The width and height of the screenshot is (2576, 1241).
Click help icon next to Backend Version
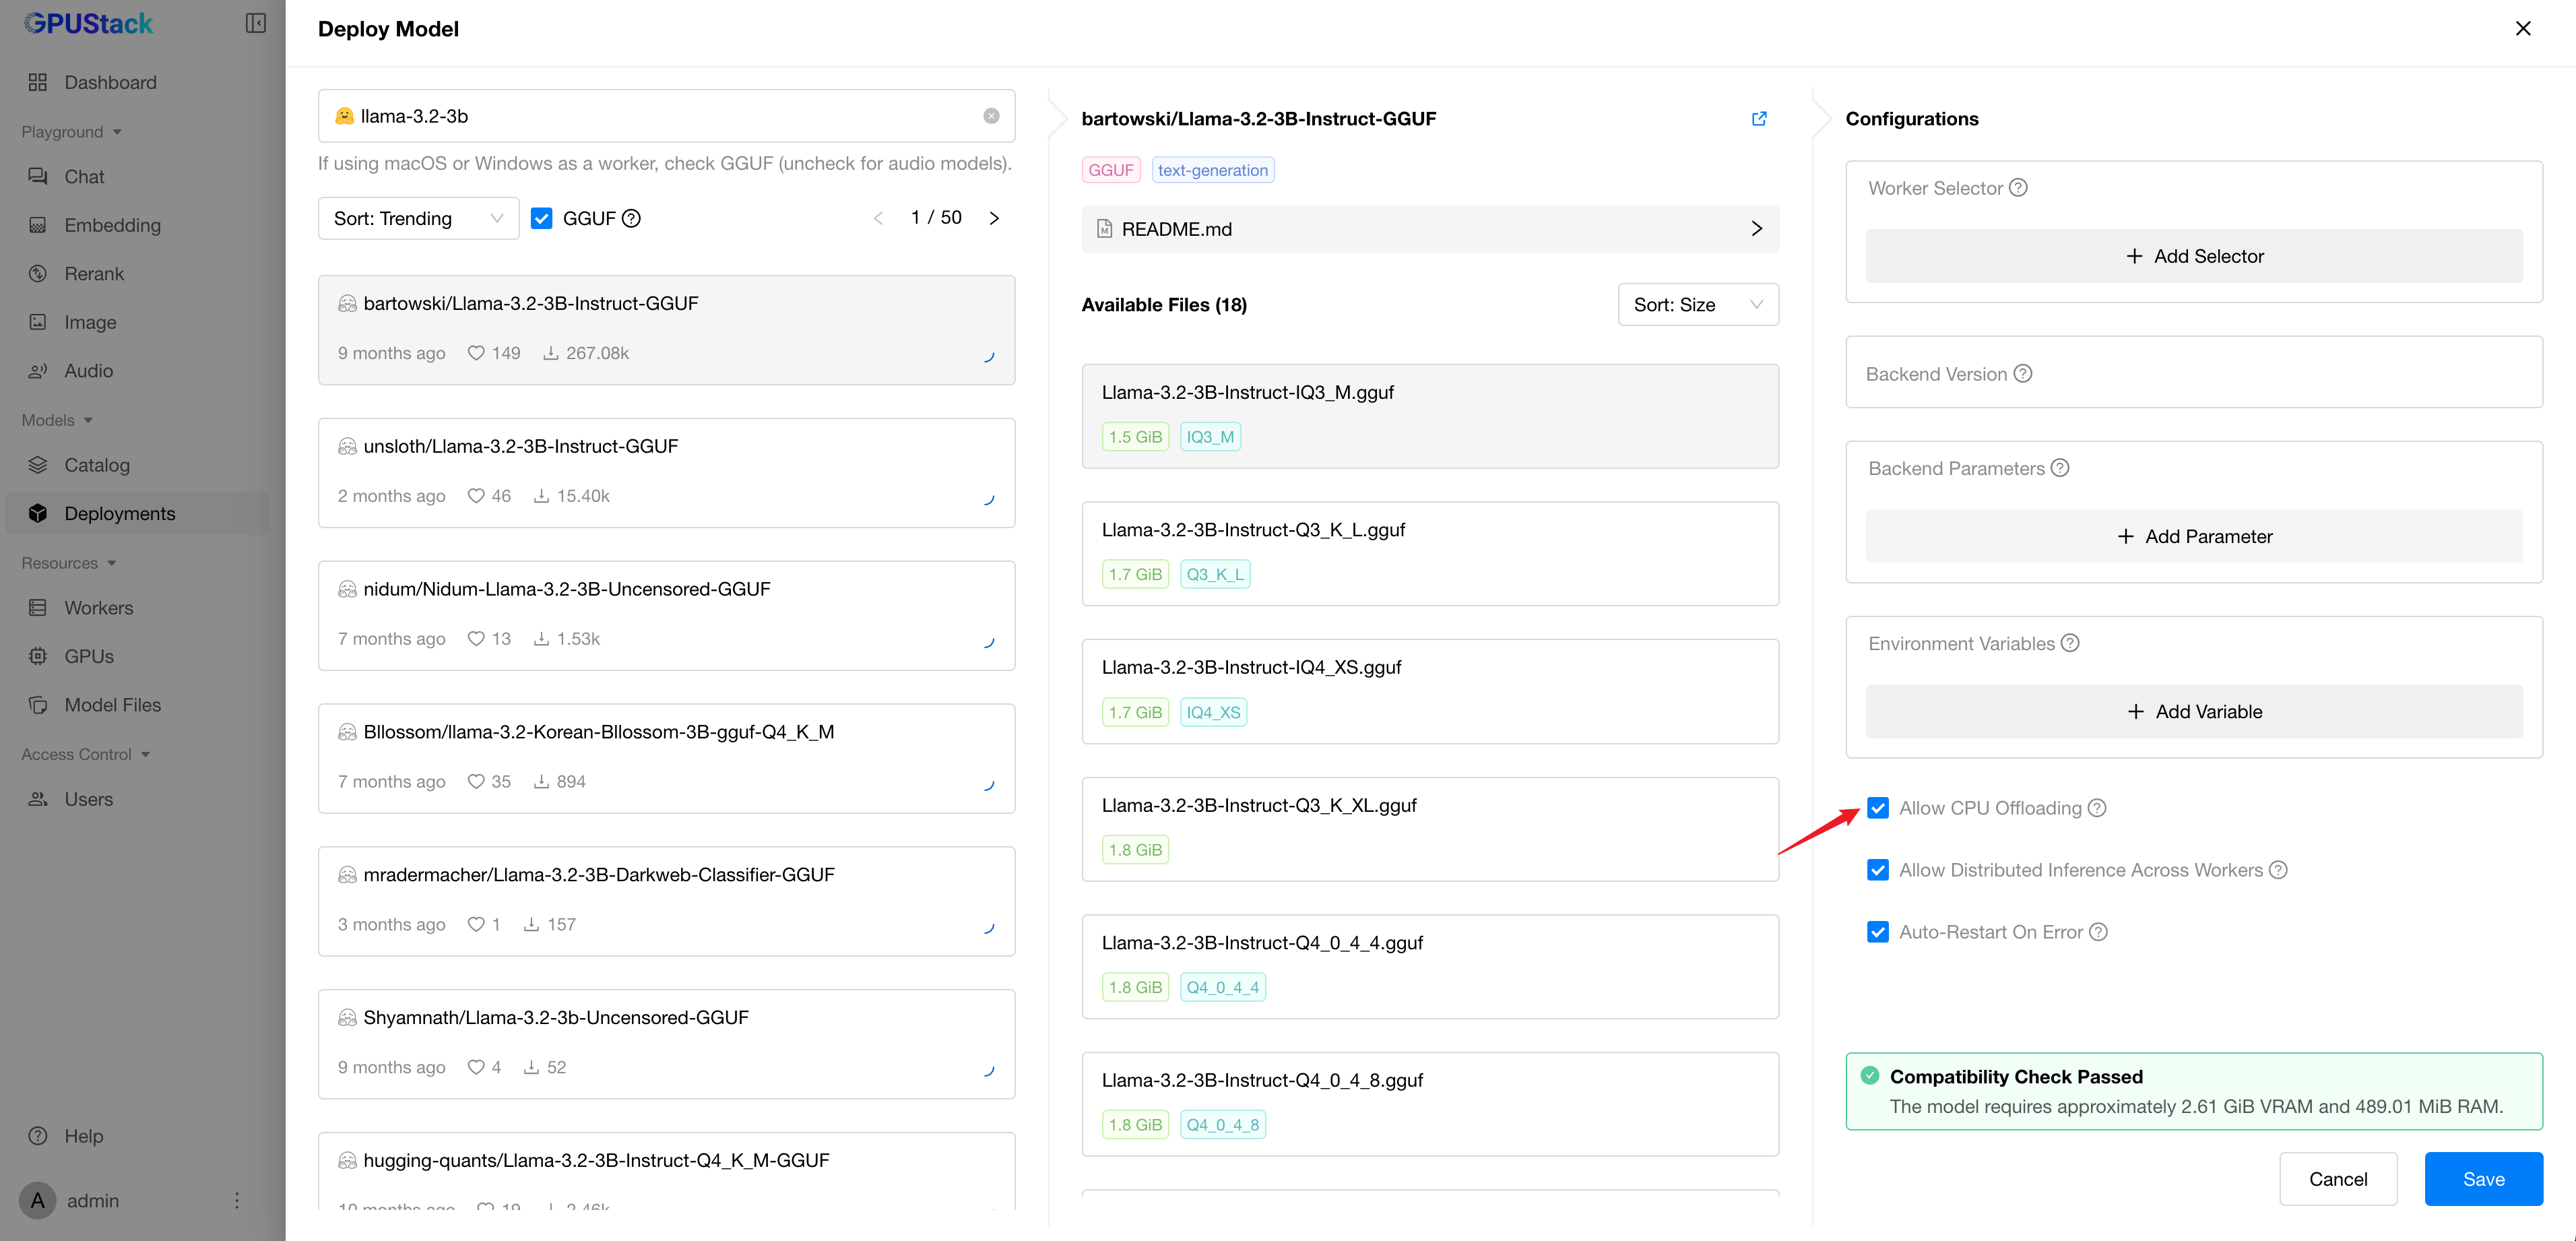point(2023,373)
